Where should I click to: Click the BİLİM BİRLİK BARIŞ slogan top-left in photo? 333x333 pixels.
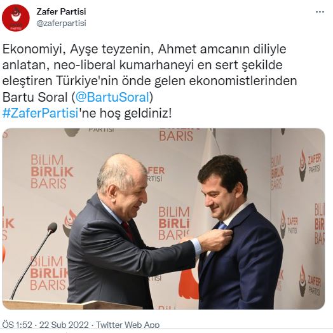click(52, 172)
